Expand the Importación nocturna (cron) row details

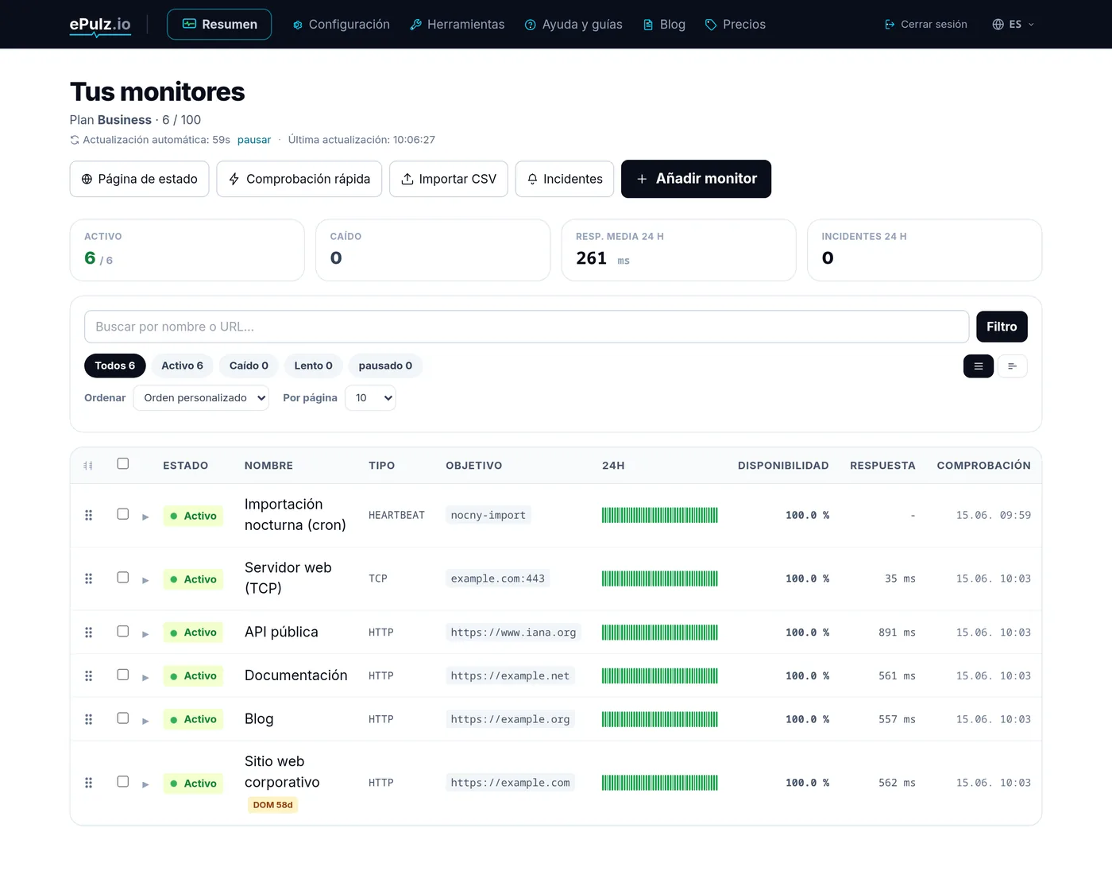click(145, 517)
